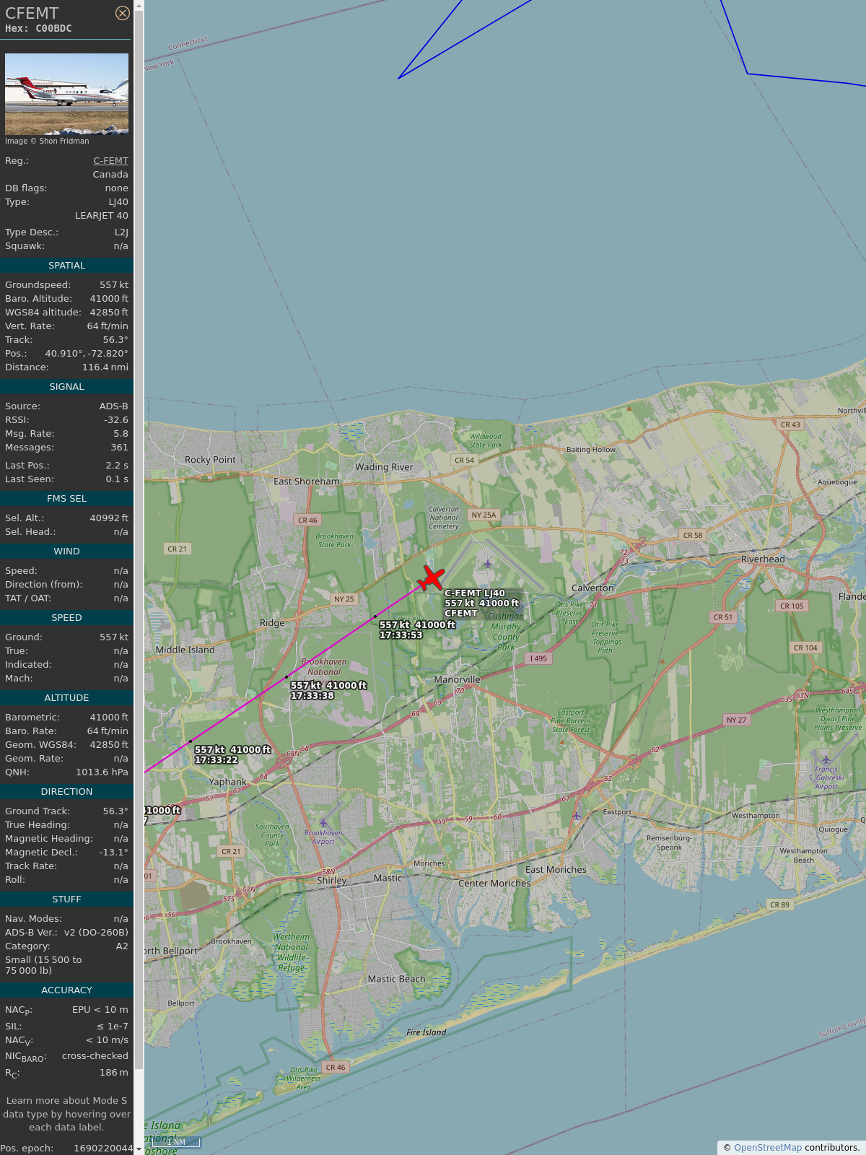The image size is (866, 1155).
Task: Click the Brookhaven Airport airplane icon
Action: (x=323, y=823)
